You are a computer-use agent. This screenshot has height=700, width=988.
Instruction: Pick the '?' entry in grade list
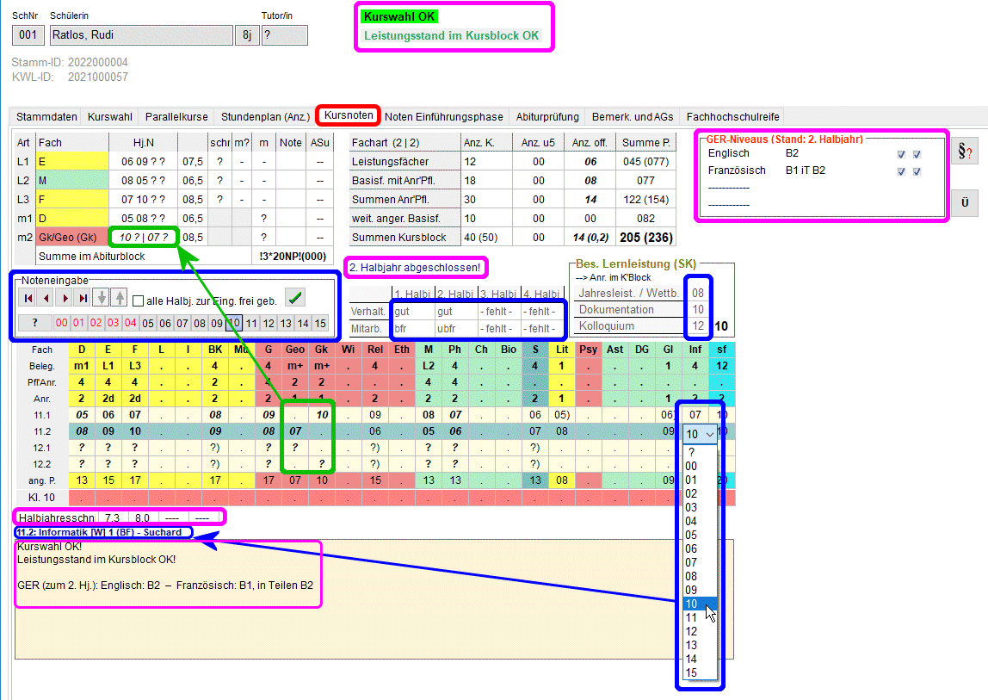pos(692,452)
